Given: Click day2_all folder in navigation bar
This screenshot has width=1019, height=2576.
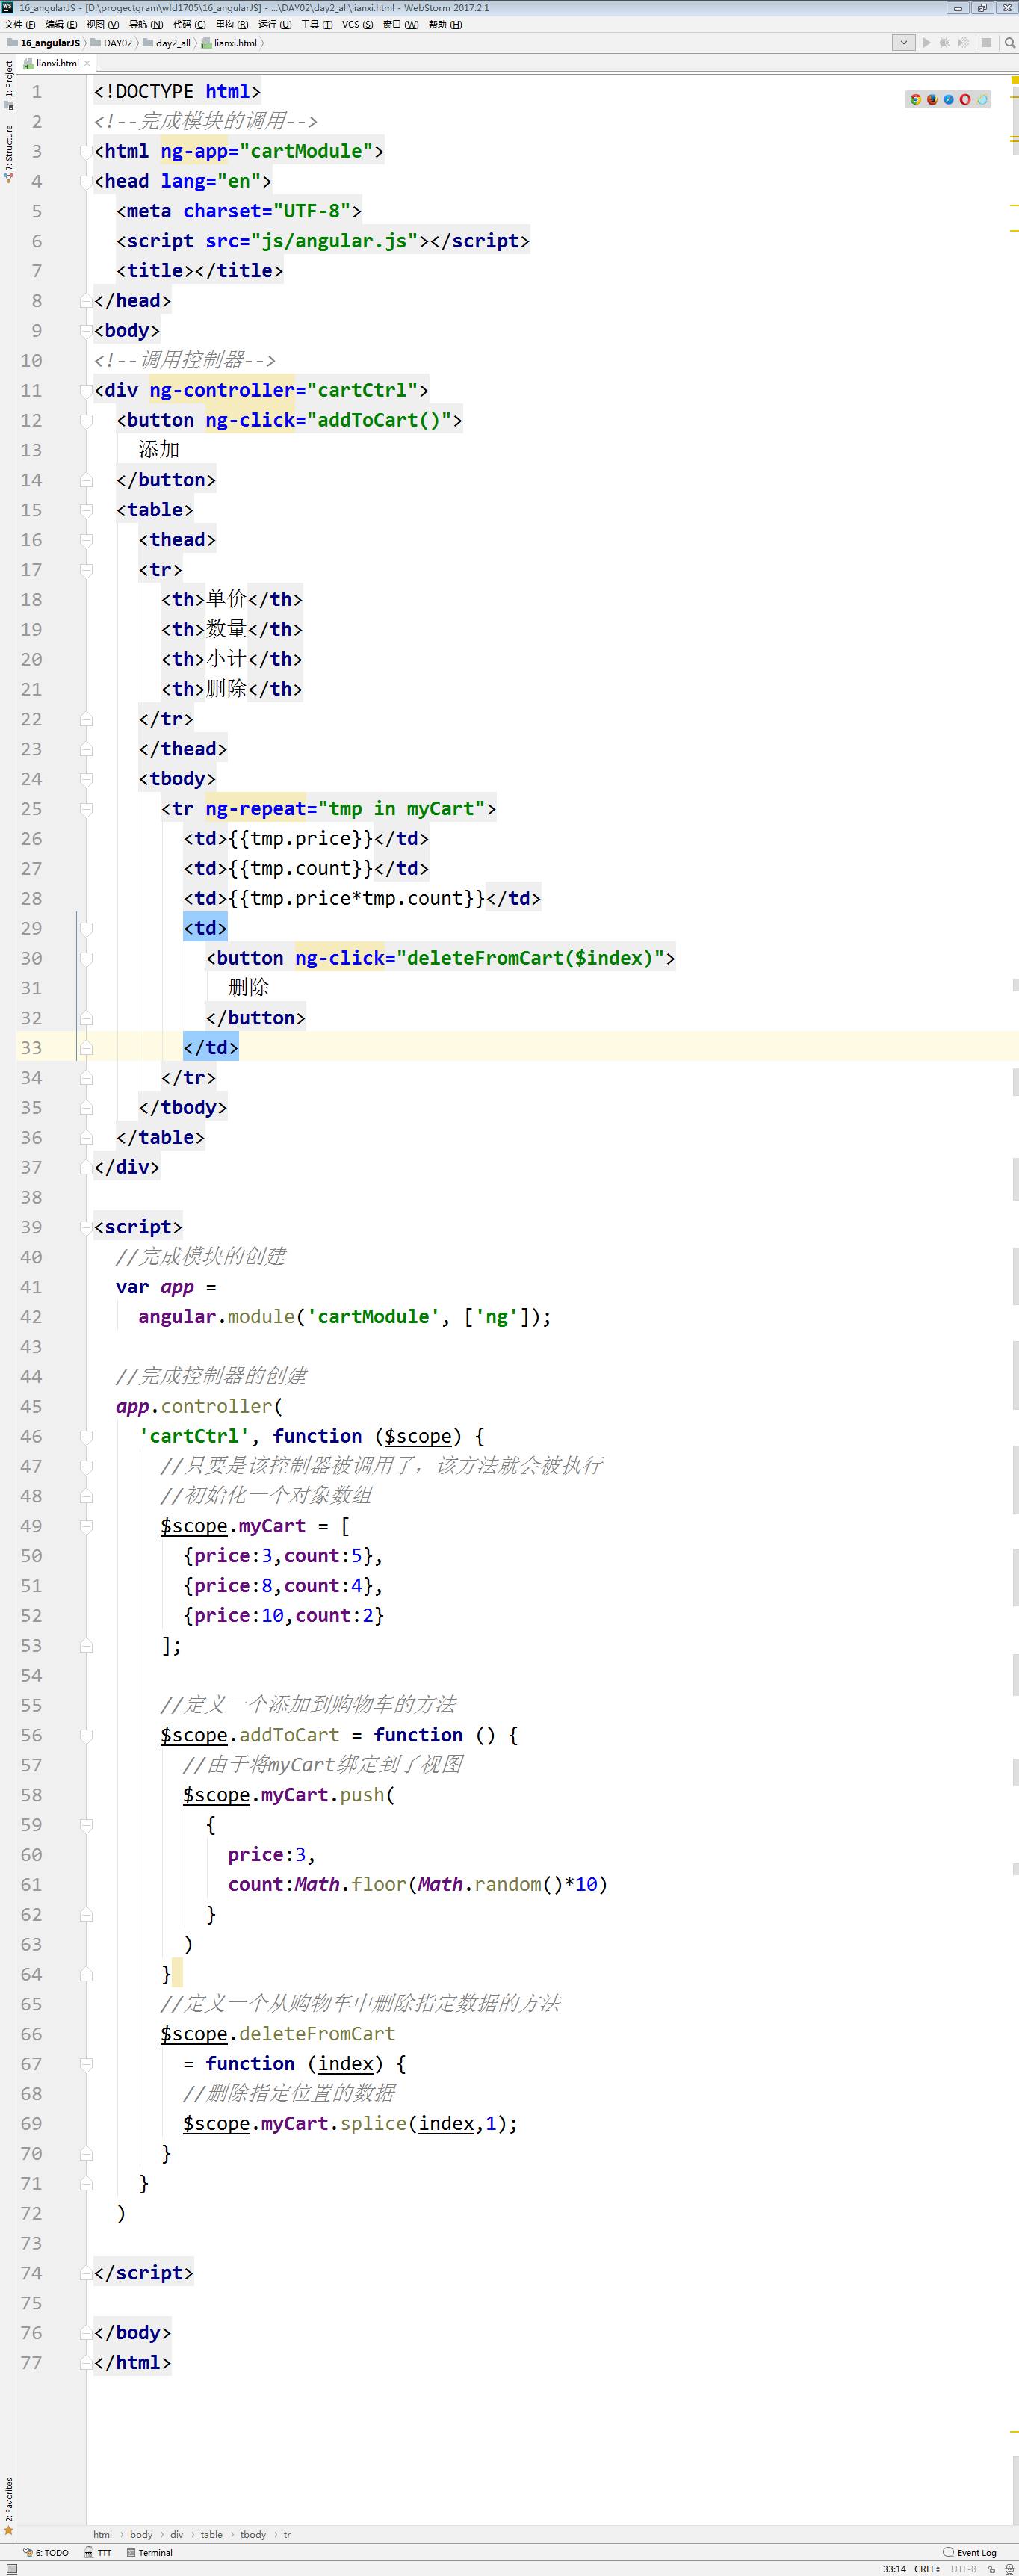Looking at the screenshot, I should pyautogui.click(x=166, y=43).
